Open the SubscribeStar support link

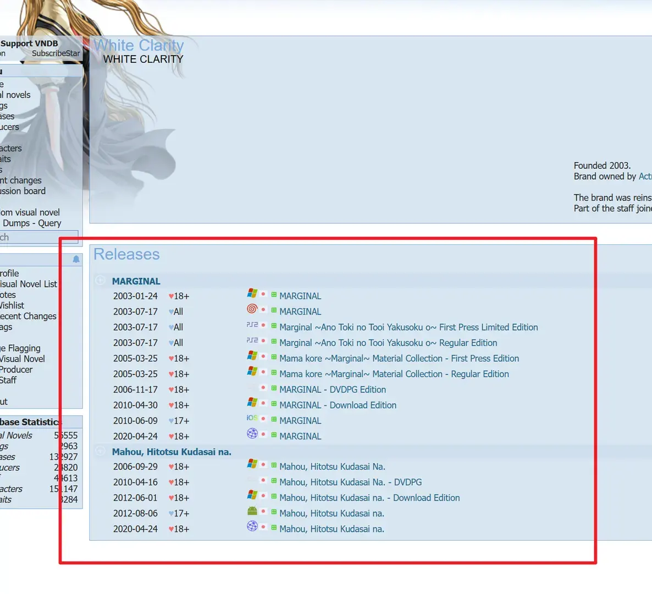tap(56, 53)
